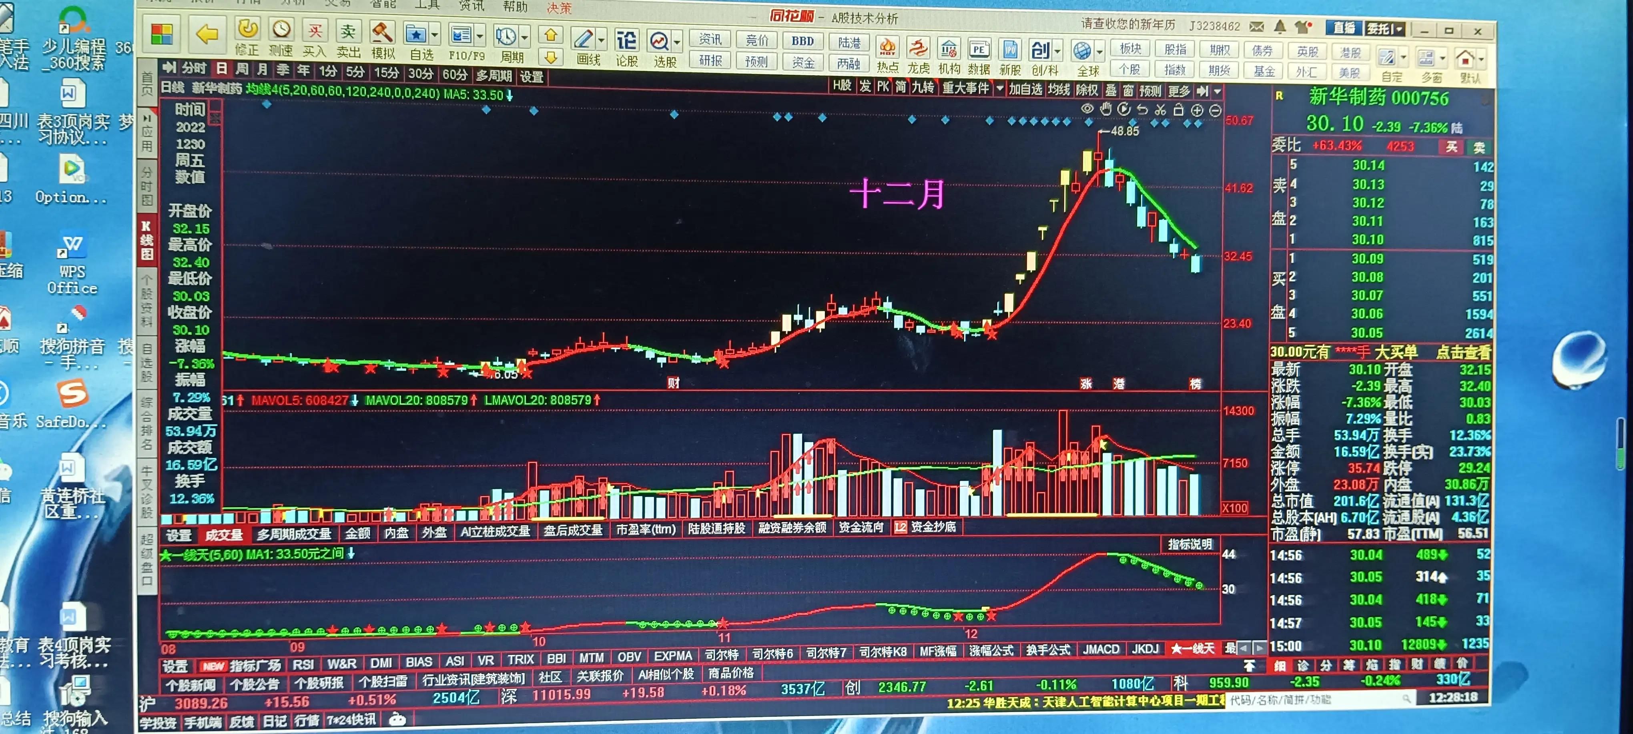Expand the 自选 dropdown arrow

pyautogui.click(x=435, y=35)
